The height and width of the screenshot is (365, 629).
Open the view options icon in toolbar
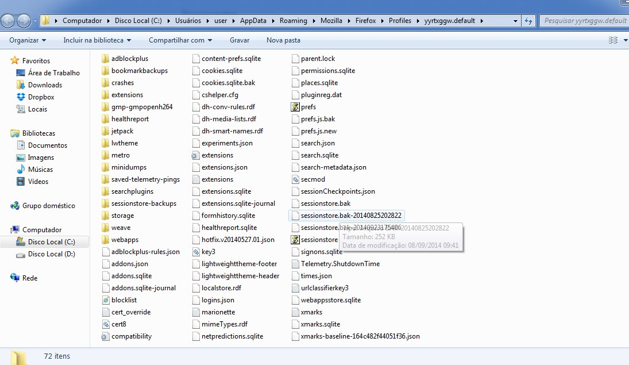pyautogui.click(x=613, y=40)
